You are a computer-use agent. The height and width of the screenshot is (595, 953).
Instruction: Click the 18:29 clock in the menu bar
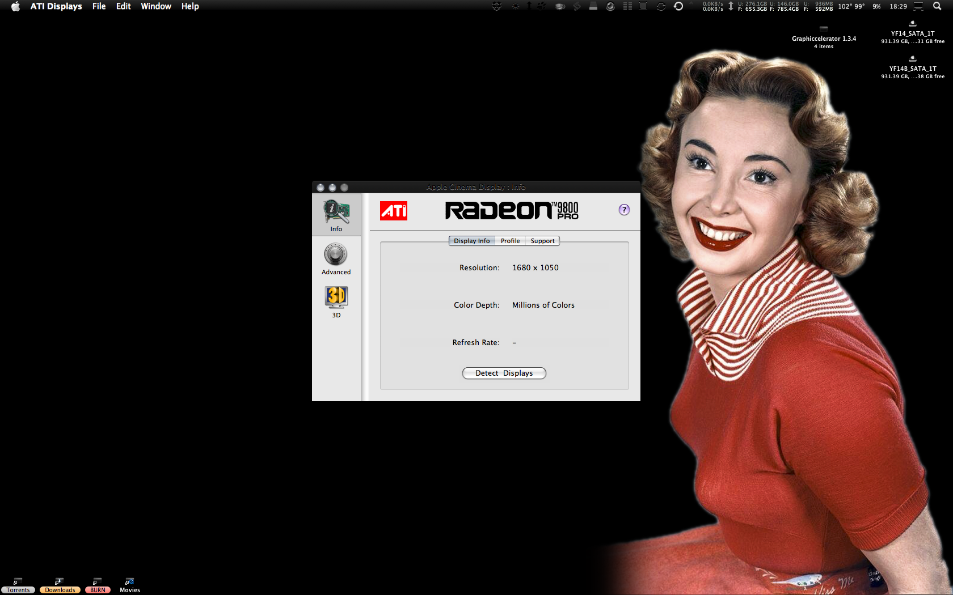(898, 6)
